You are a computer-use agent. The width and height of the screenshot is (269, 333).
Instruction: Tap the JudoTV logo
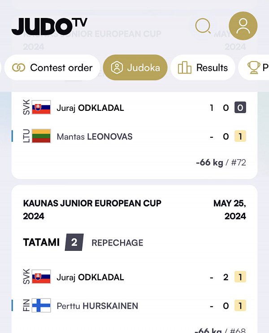(x=49, y=26)
